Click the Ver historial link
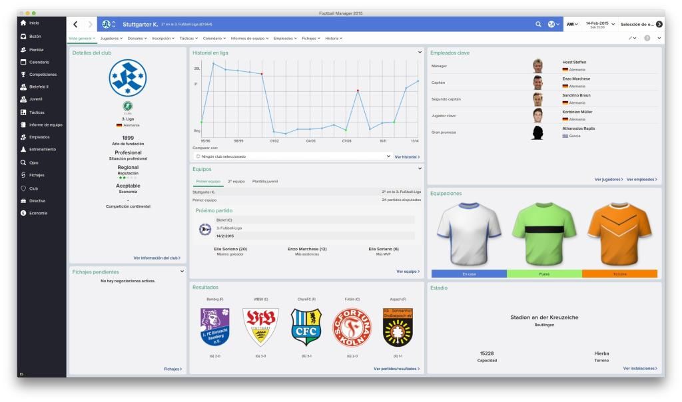This screenshot has height=402, width=682. 407,157
